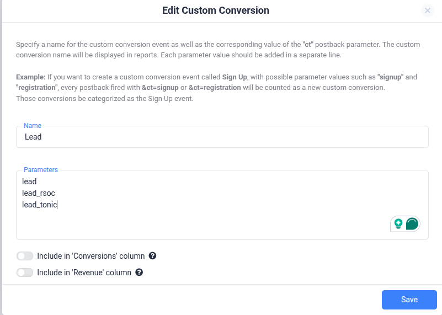442x315 pixels.
Task: Click the first parameter line 'lead'
Action: 29,181
